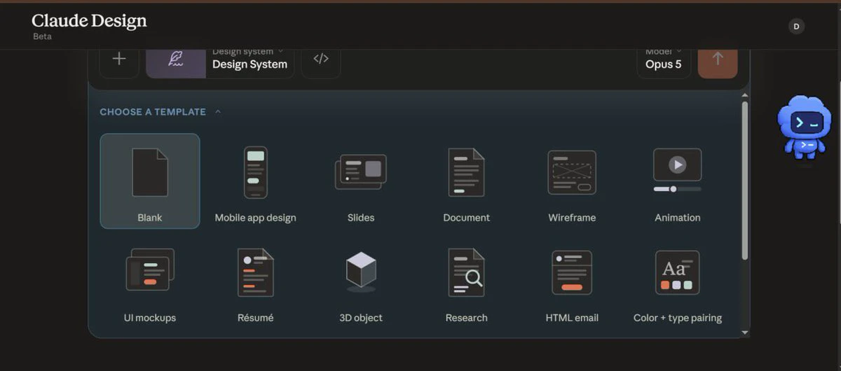
Task: Click the template list vertical scrollbar
Action: (x=744, y=181)
